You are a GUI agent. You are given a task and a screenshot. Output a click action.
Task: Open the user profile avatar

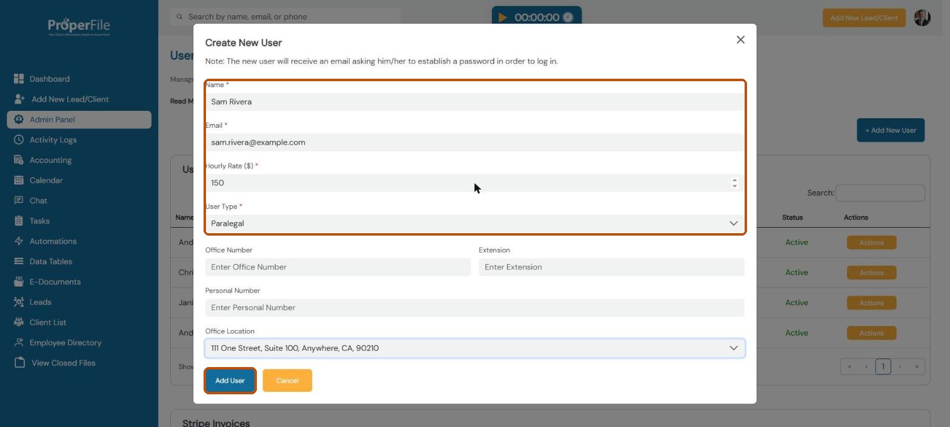pos(922,18)
